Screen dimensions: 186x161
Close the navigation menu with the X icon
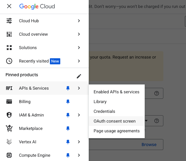point(9,6)
